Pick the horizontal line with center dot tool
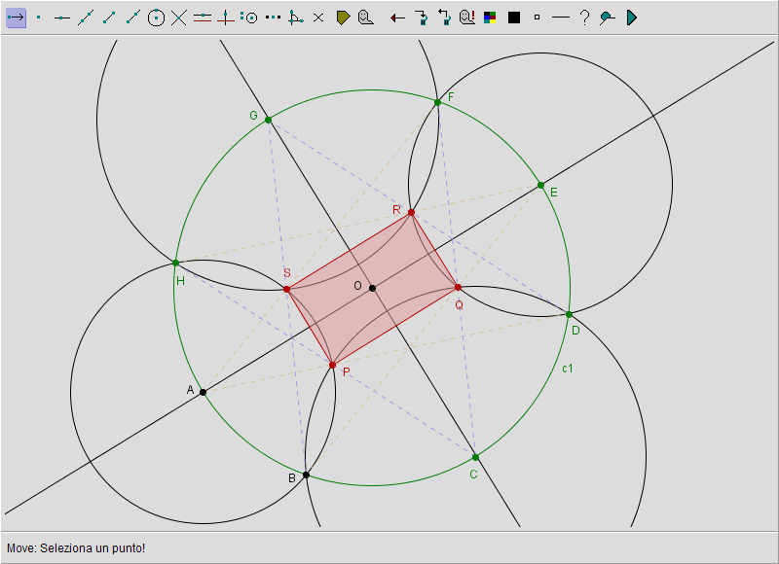 coord(62,18)
